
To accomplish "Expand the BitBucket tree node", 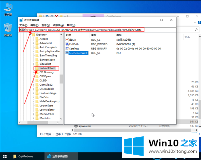I will pos(33,64).
